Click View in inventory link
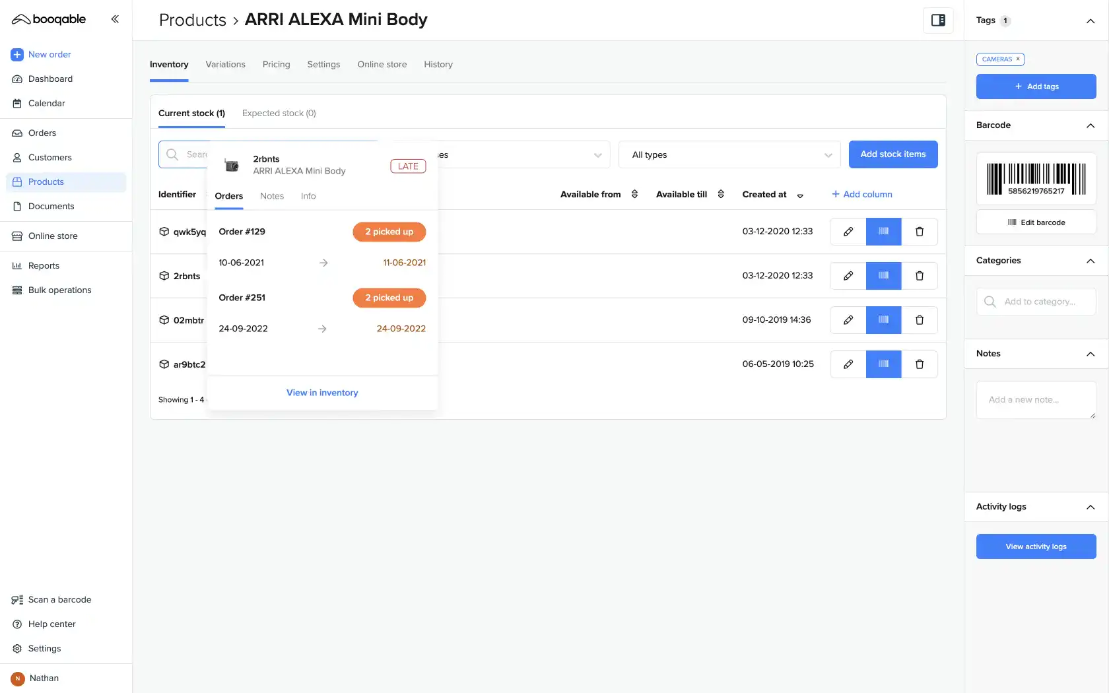This screenshot has width=1109, height=693. 322,393
